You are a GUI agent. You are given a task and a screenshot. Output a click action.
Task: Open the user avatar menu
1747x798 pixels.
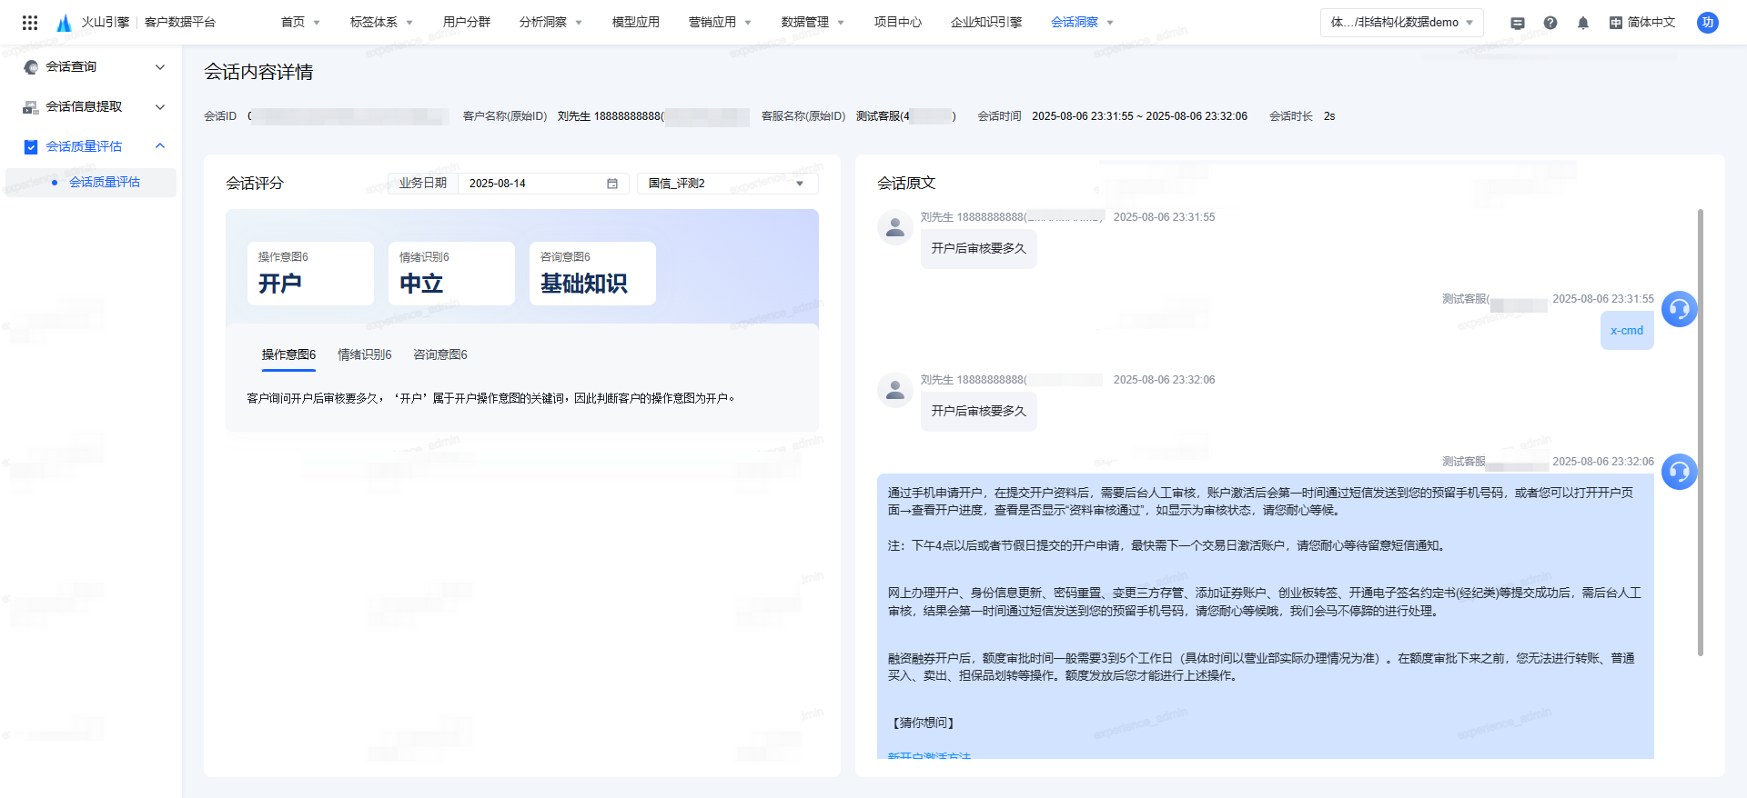click(x=1708, y=23)
